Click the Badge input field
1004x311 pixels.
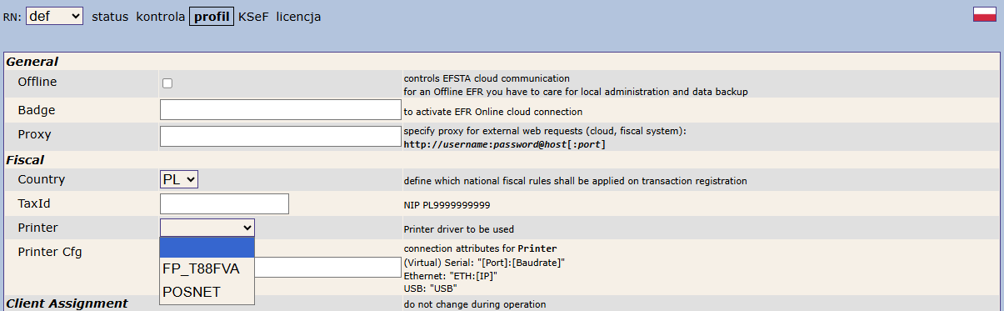click(x=281, y=110)
